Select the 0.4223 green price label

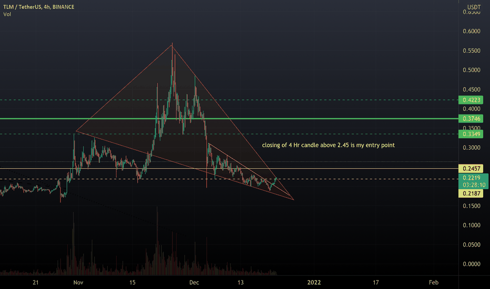click(x=471, y=100)
